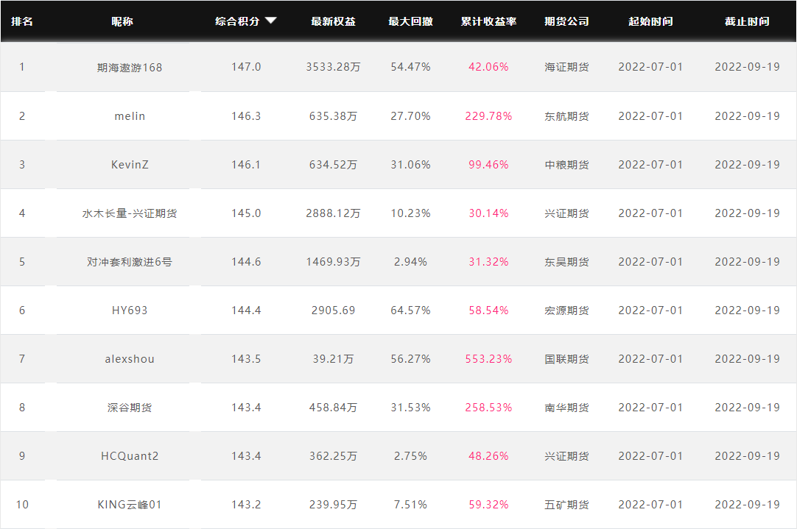Select futures company 南华期货
This screenshot has width=797, height=529.
[566, 408]
